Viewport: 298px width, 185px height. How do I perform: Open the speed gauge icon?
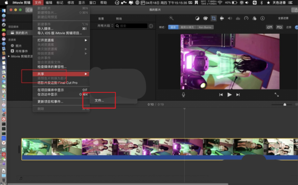click(x=246, y=18)
